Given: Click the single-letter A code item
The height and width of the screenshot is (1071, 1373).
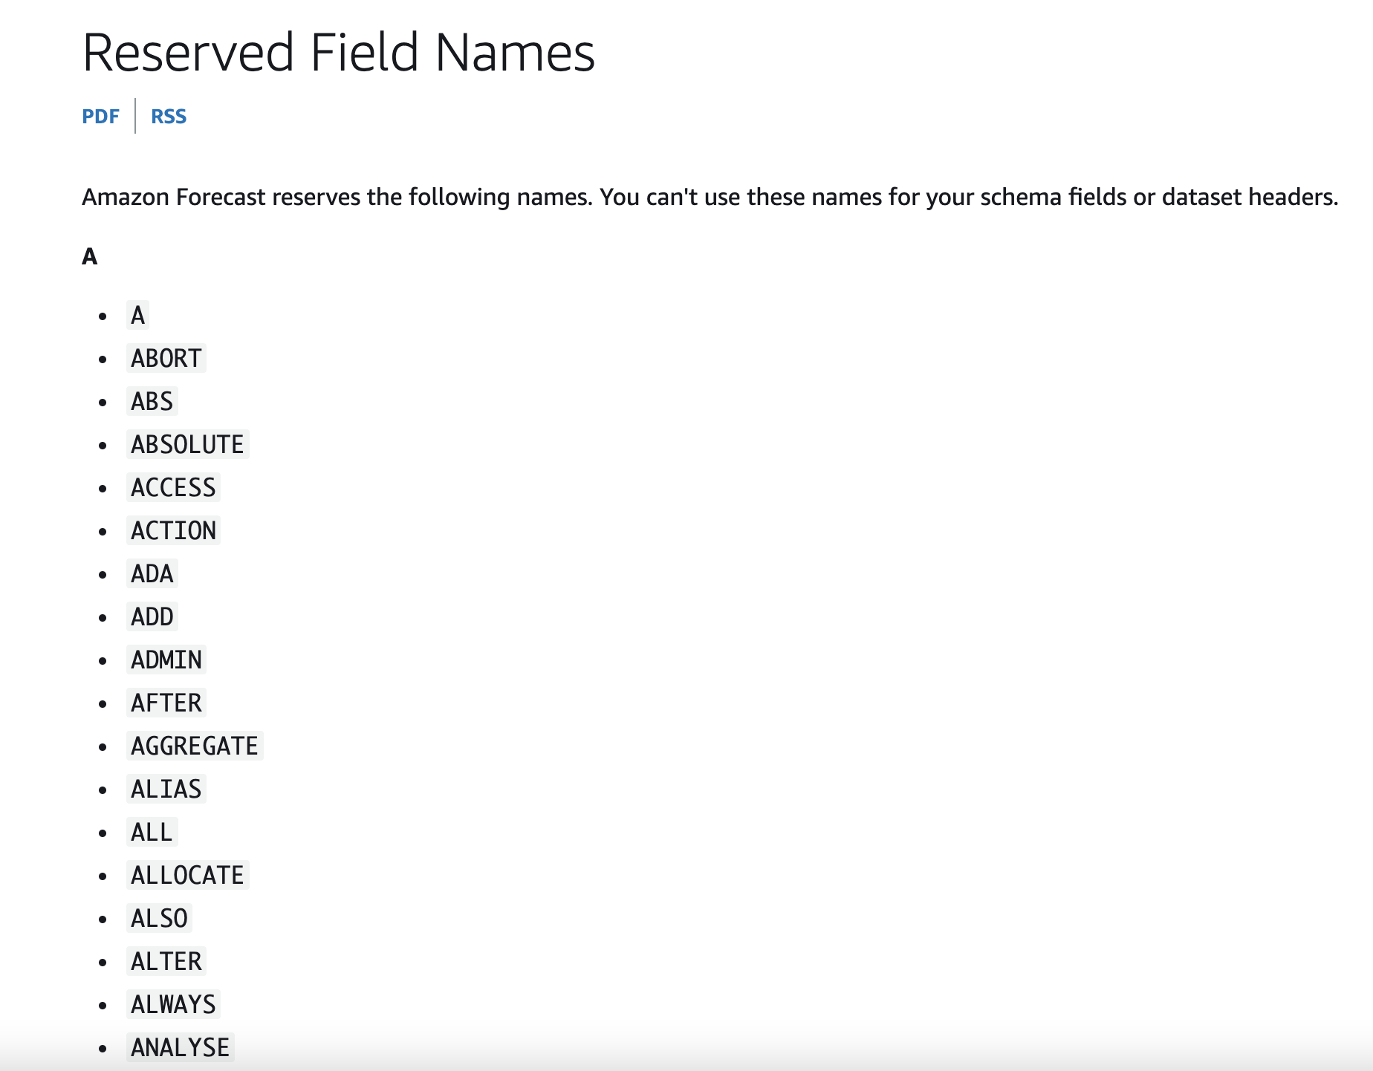Looking at the screenshot, I should pos(137,316).
